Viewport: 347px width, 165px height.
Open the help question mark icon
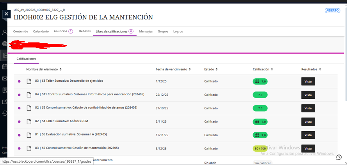coord(339,158)
